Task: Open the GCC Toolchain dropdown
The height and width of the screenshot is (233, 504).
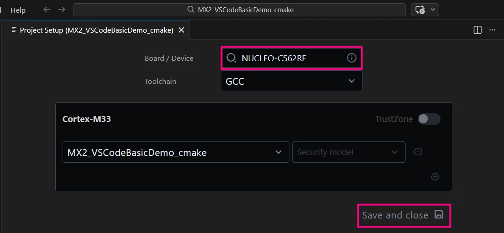Action: 292,81
